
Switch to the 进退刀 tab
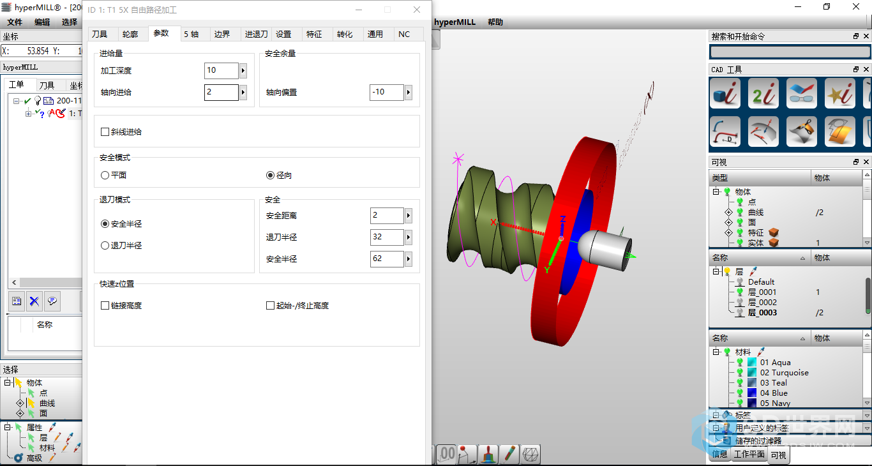(257, 34)
